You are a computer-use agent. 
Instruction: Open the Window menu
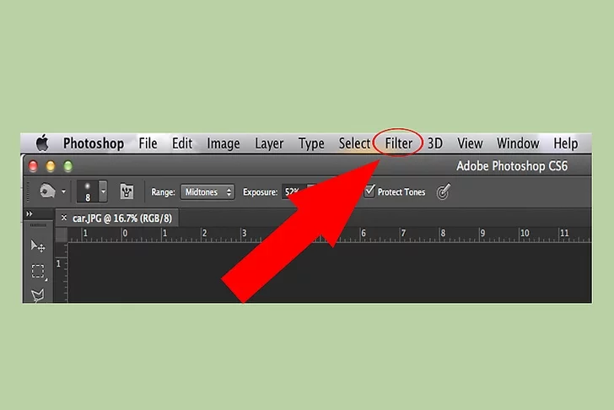coord(518,143)
